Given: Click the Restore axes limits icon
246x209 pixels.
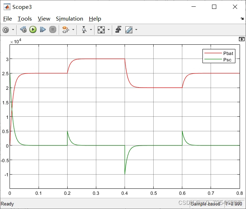Looking at the screenshot, I should pos(118,29).
